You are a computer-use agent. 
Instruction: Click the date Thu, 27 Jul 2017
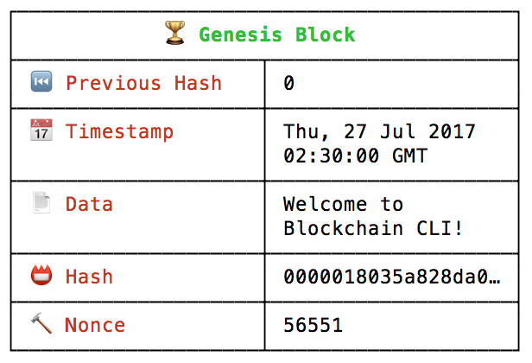coord(379,131)
